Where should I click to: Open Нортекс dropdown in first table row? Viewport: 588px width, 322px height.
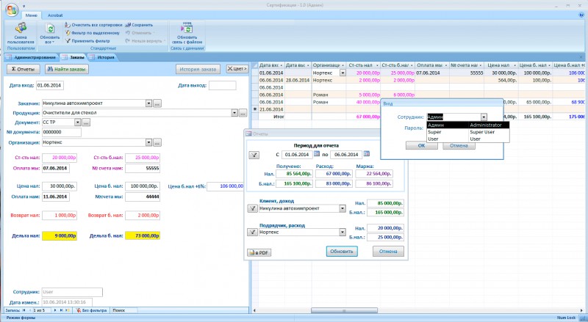coord(343,73)
